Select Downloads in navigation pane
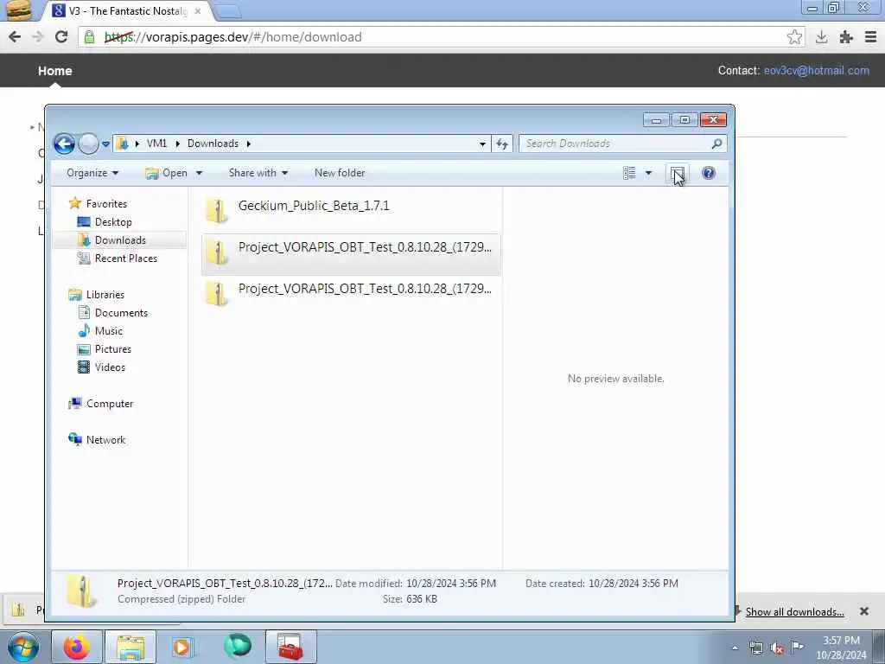885x664 pixels. click(x=111, y=240)
